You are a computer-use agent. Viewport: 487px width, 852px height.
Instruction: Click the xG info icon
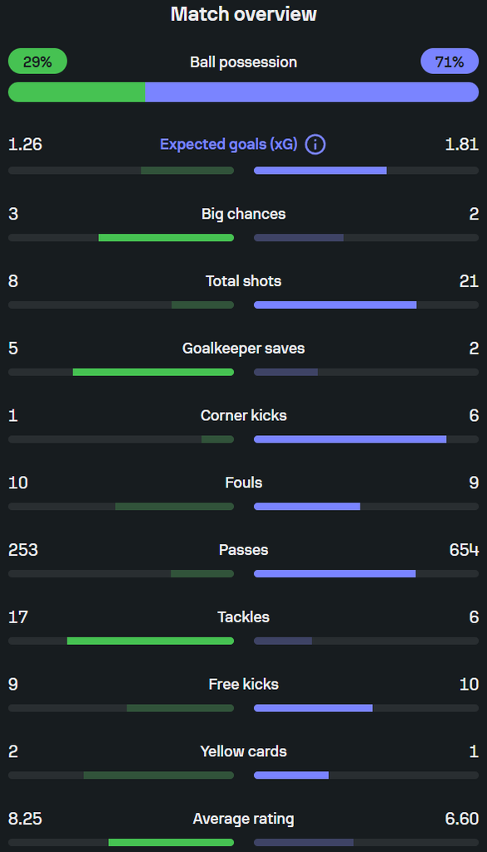coord(316,145)
